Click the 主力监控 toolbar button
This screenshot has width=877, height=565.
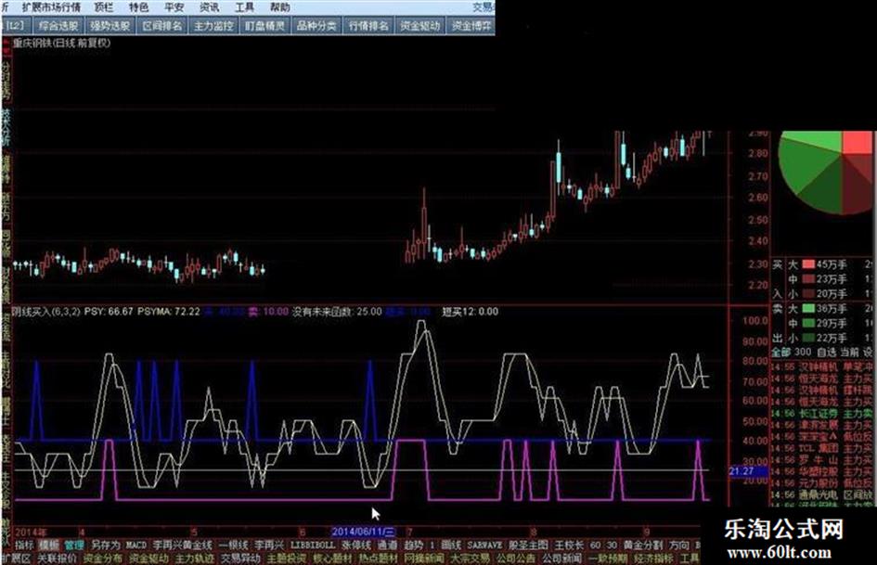213,26
